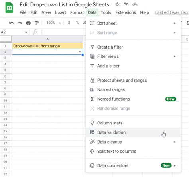The image size is (189, 177).
Task: Click the select-all corner box
Action: pyautogui.click(x=6, y=39)
